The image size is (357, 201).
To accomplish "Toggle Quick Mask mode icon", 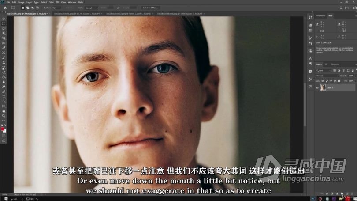I will click(x=4, y=136).
